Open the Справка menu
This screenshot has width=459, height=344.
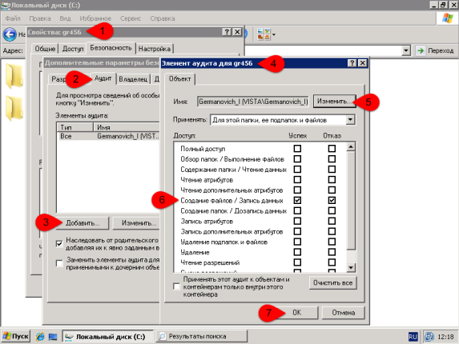coord(163,18)
